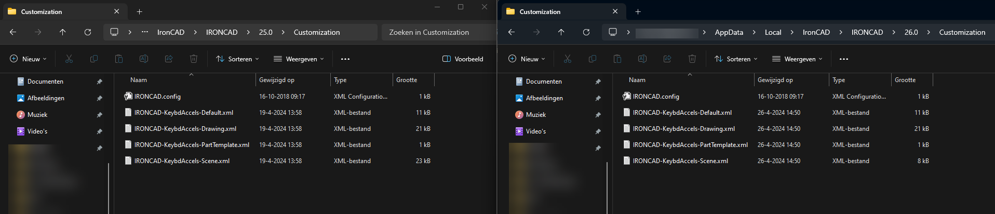Go back in the right Explorer window

point(512,32)
